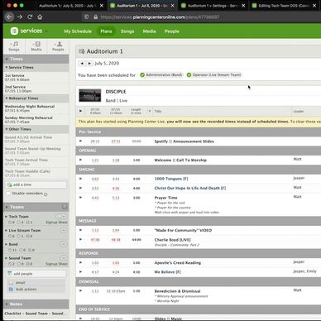Viewport: 321px width, 321px height.
Task: Click the add people field
Action: coord(36,274)
